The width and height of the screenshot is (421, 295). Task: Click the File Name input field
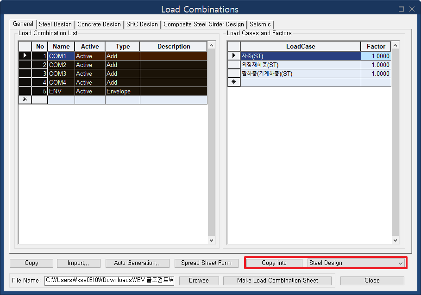pos(109,281)
